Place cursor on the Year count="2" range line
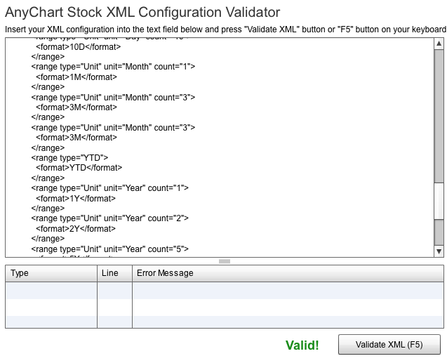This screenshot has width=447, height=363. coord(109,218)
